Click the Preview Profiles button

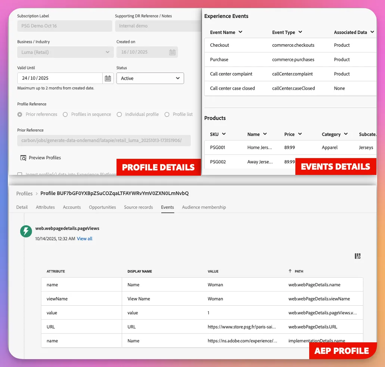coord(40,158)
